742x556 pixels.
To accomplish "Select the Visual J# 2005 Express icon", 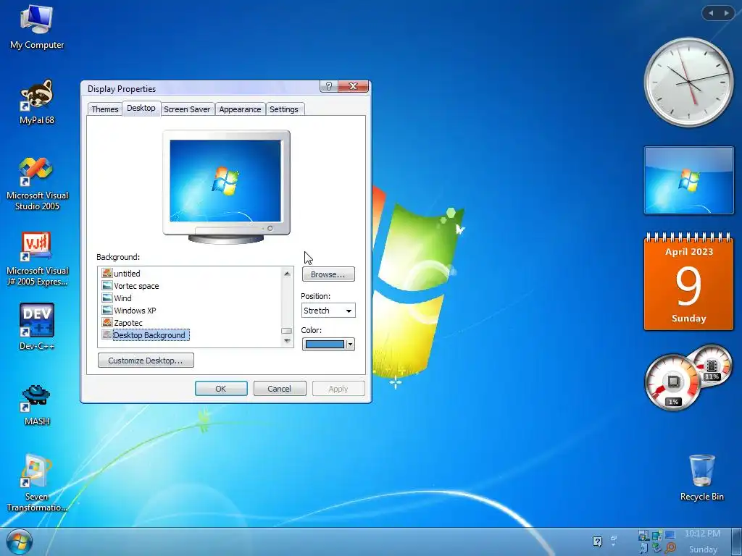I will 37,259.
